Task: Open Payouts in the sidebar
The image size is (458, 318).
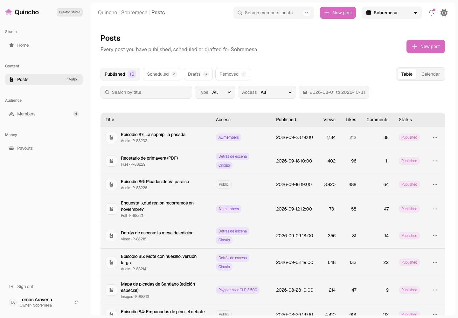Action: tap(44, 148)
